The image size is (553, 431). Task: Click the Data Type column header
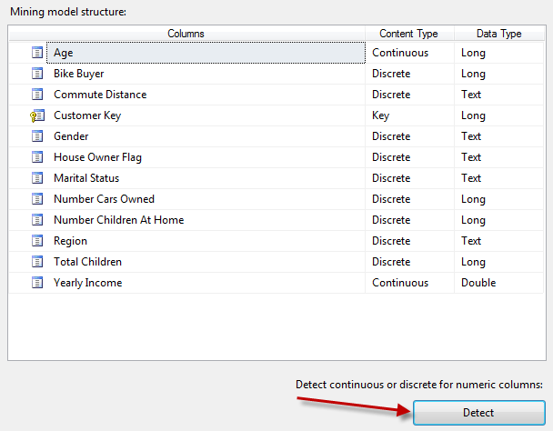(x=498, y=34)
